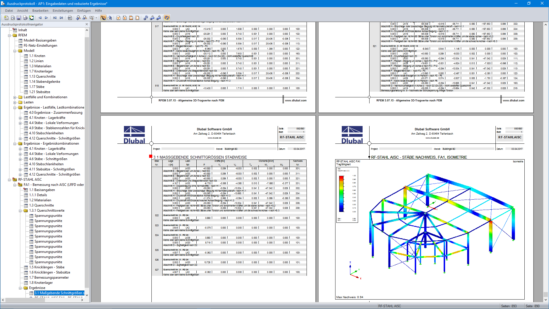Viewport: 549px width, 309px height.
Task: Close the Ausdruckprotokollnavigator panel
Action: [x=87, y=24]
